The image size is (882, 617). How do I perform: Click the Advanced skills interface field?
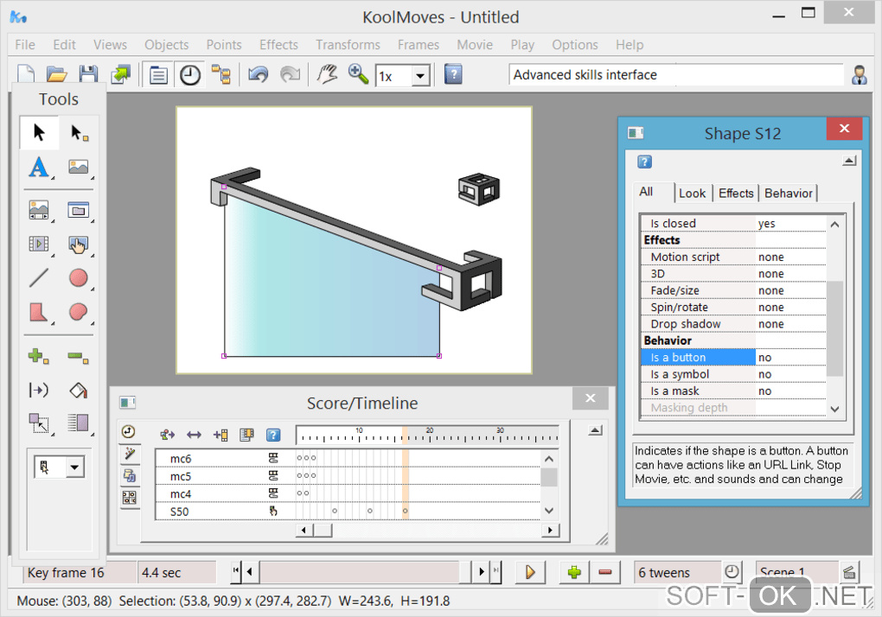676,74
